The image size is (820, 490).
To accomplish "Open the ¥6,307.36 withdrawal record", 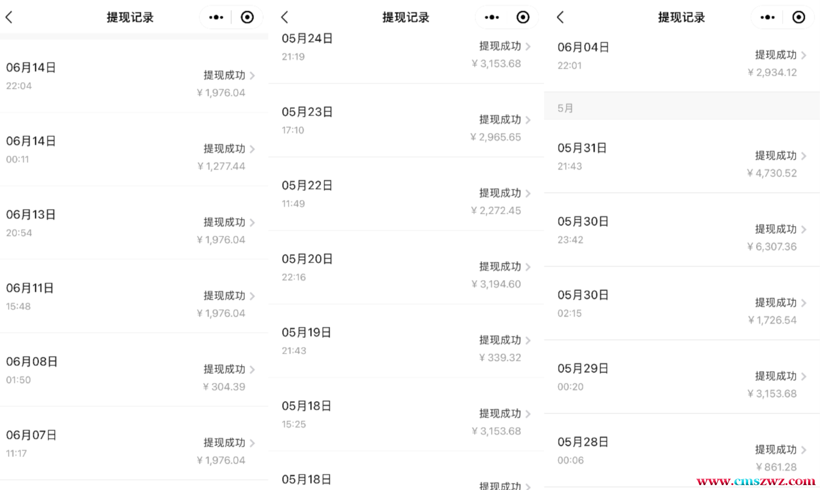I will pos(682,230).
